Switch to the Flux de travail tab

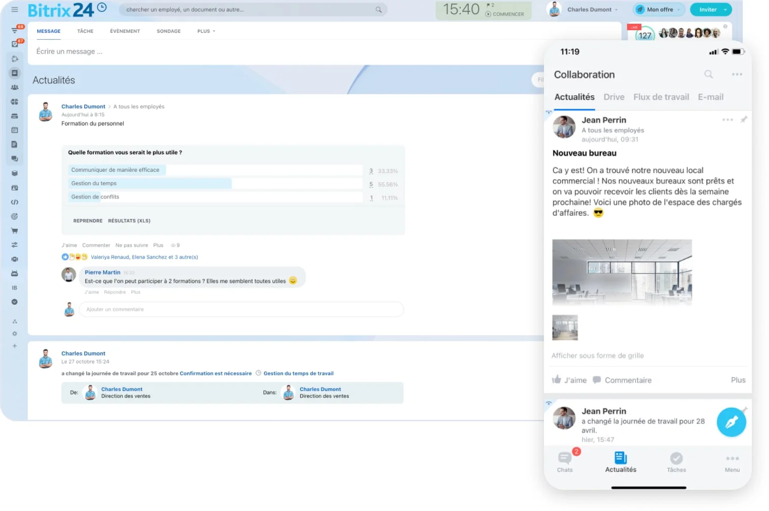661,97
